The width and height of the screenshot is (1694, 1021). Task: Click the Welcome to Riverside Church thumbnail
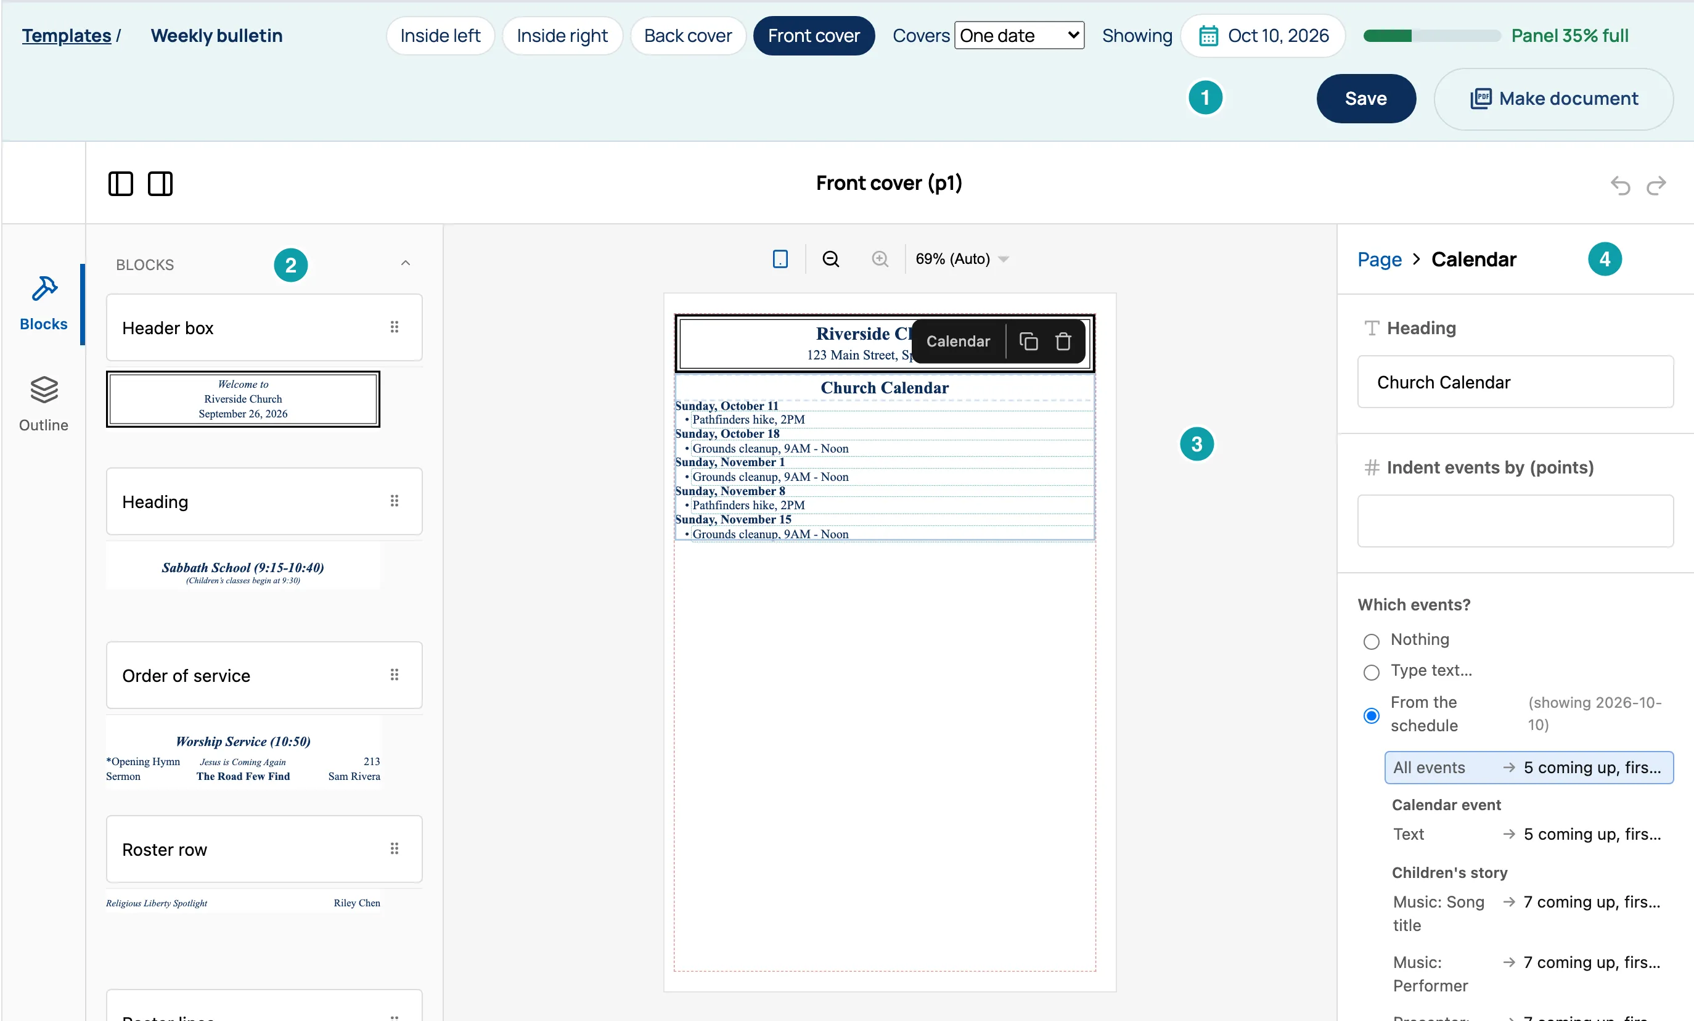click(243, 399)
